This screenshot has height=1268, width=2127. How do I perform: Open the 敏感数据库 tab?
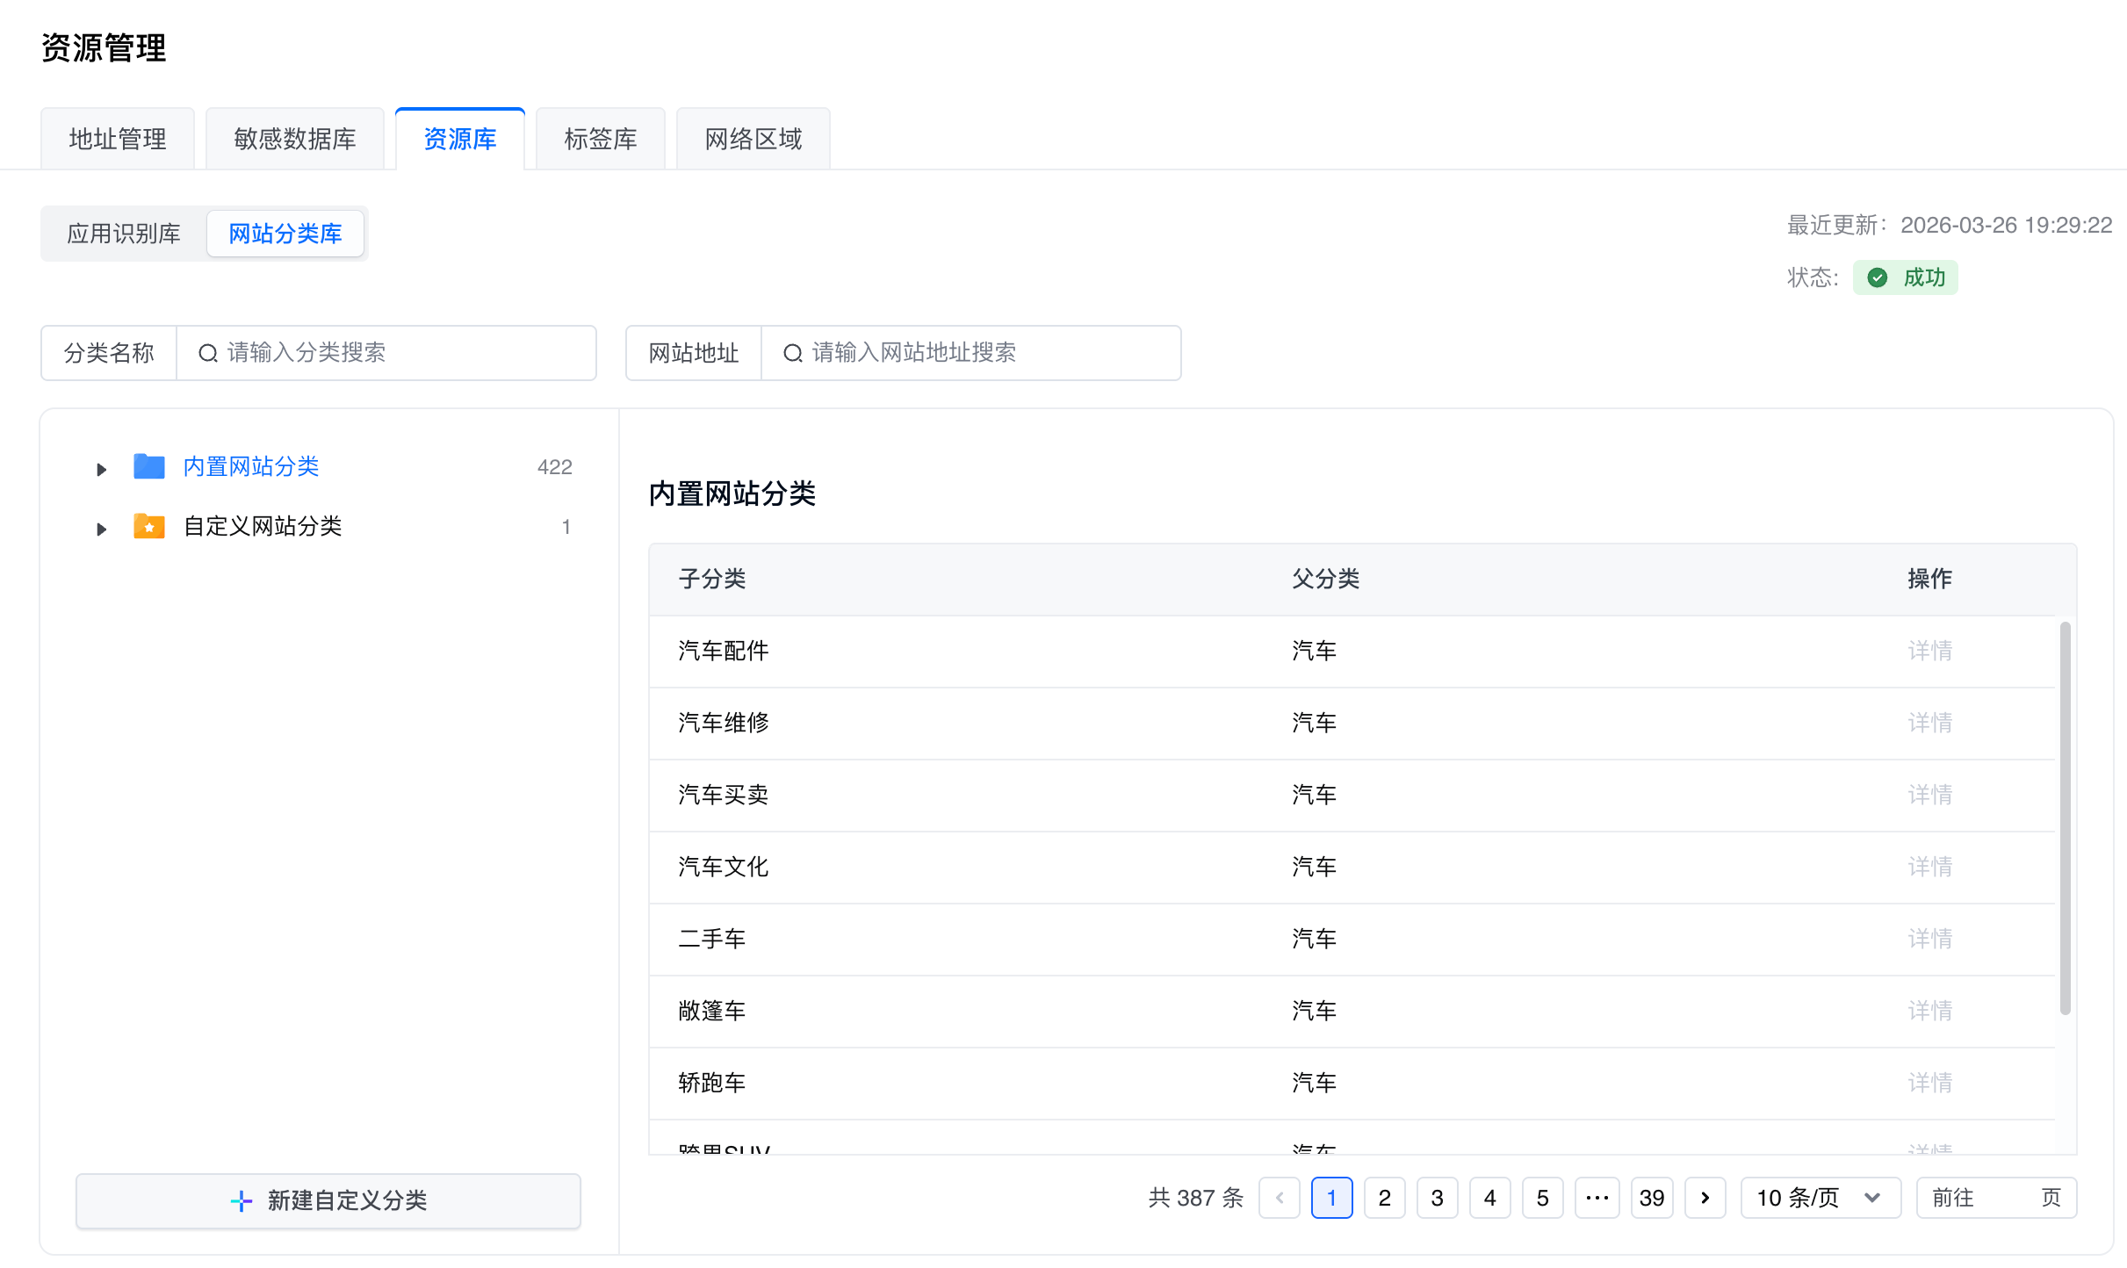point(295,139)
